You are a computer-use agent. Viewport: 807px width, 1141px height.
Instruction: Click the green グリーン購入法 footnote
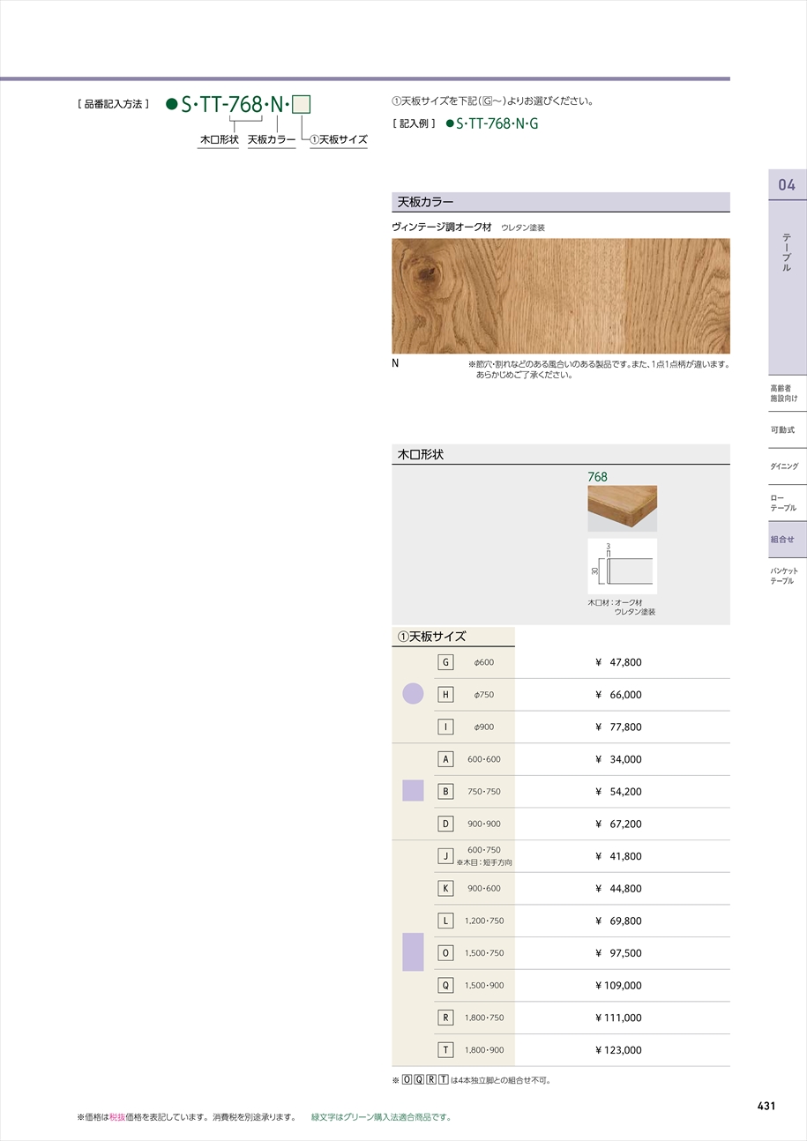[x=381, y=1117]
